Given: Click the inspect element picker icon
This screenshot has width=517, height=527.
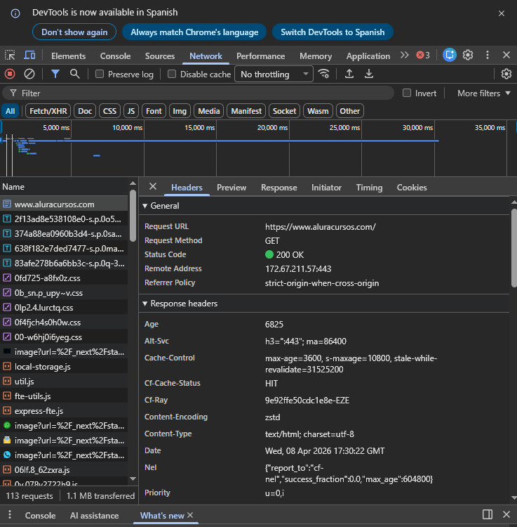Looking at the screenshot, I should [x=10, y=56].
